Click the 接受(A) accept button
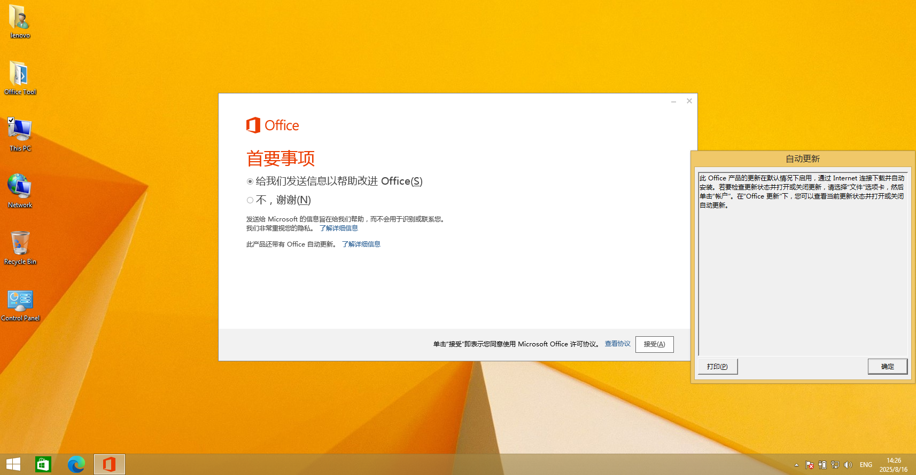The image size is (916, 475). [x=654, y=344]
